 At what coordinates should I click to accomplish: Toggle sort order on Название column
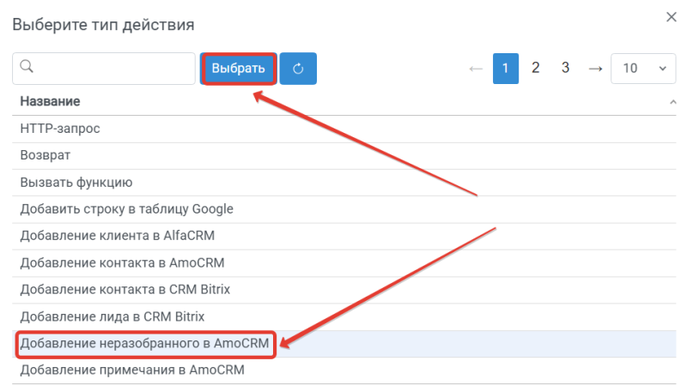(x=672, y=102)
